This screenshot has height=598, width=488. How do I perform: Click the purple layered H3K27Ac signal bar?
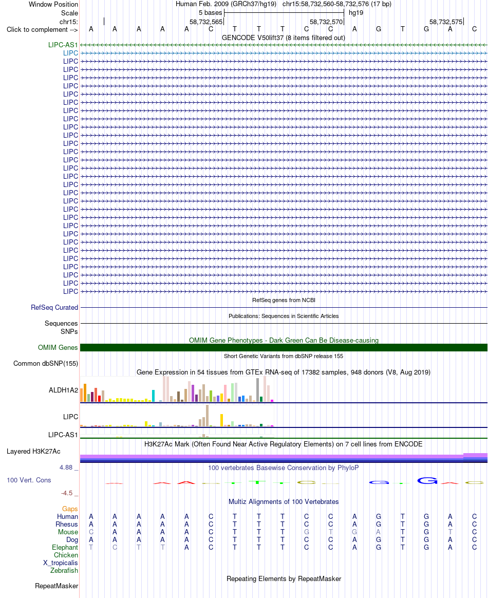tap(284, 458)
